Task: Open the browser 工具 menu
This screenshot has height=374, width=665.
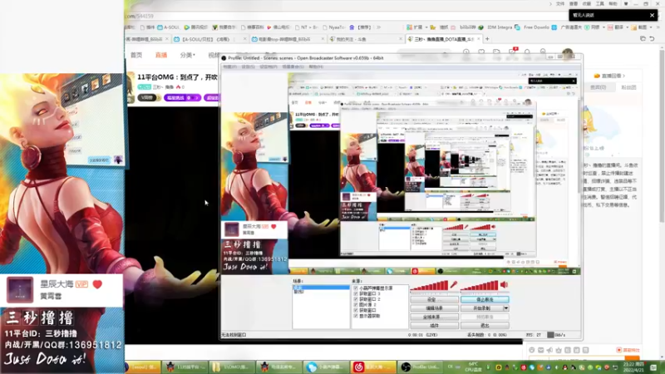Action: click(599, 4)
